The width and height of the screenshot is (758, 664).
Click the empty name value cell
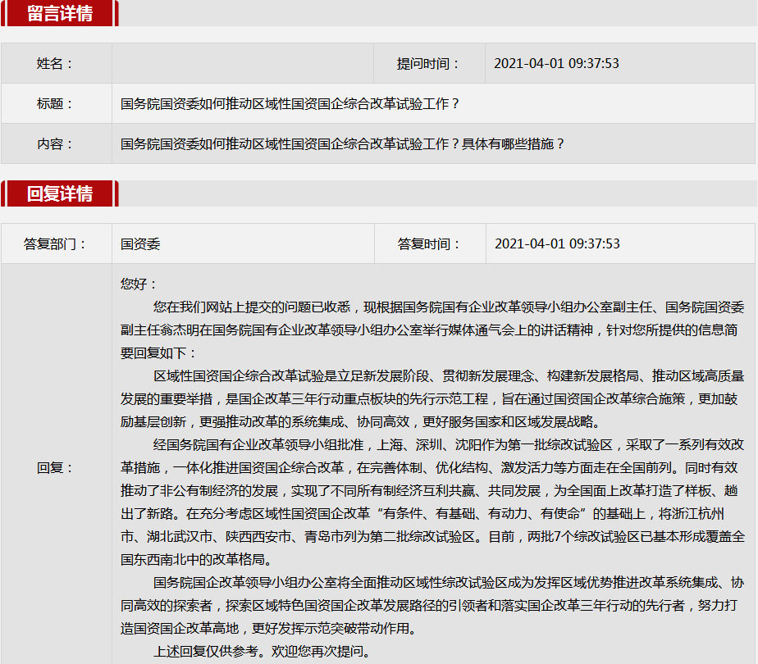pos(242,64)
